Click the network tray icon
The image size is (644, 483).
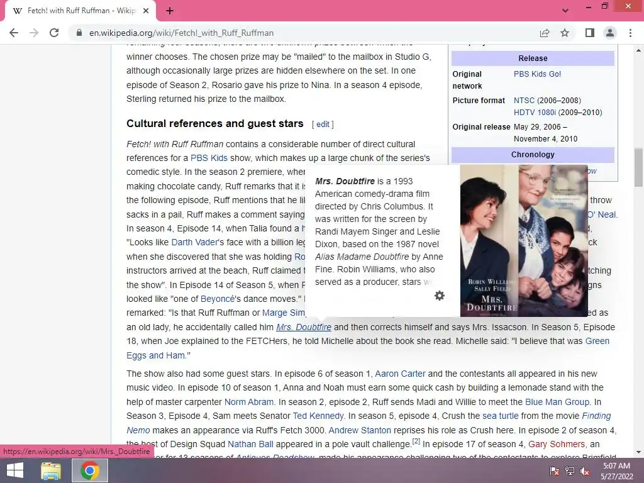pyautogui.click(x=570, y=471)
